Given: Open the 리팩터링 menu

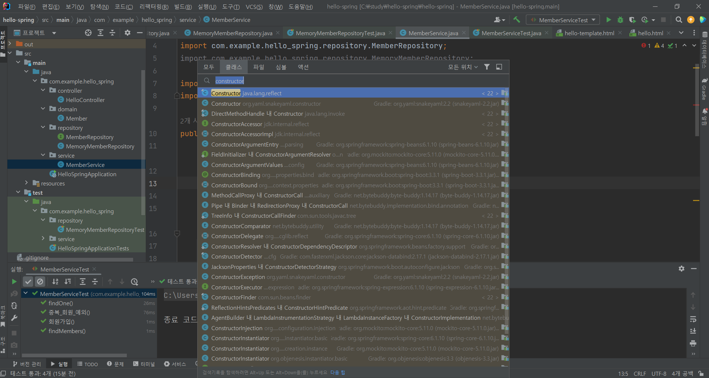Looking at the screenshot, I should 154,7.
